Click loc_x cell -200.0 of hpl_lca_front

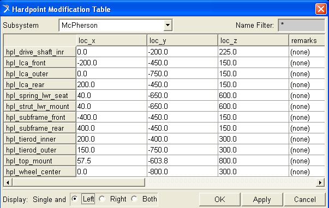point(111,63)
